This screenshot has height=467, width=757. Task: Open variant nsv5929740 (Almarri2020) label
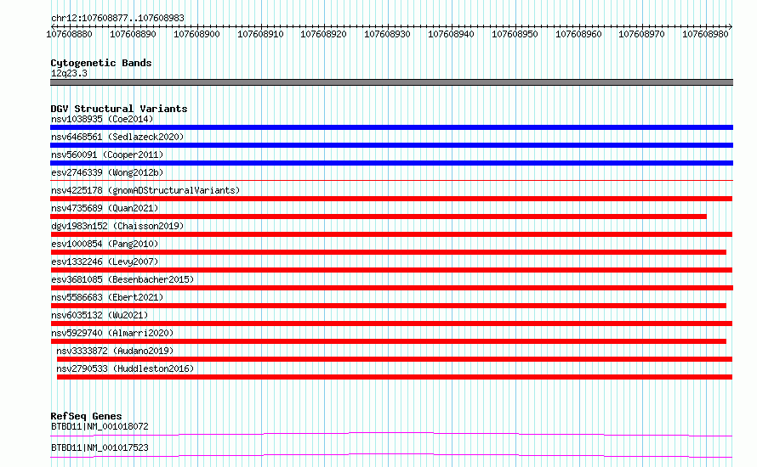point(112,333)
